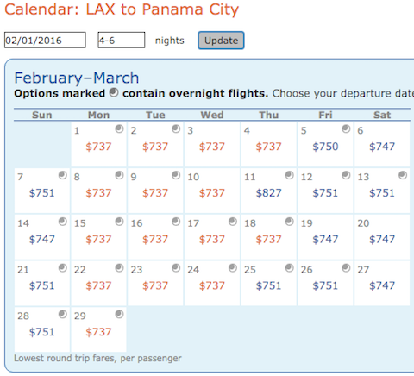Screen dimensions: 414x376
Task: Select the $737 fare on February 4
Action: 268,147
